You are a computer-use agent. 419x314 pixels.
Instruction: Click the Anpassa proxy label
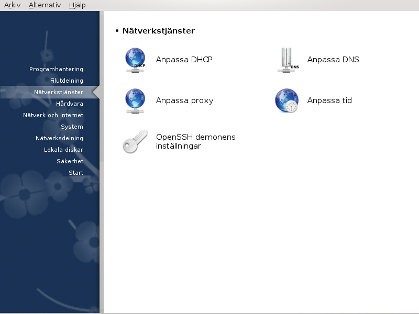[185, 100]
